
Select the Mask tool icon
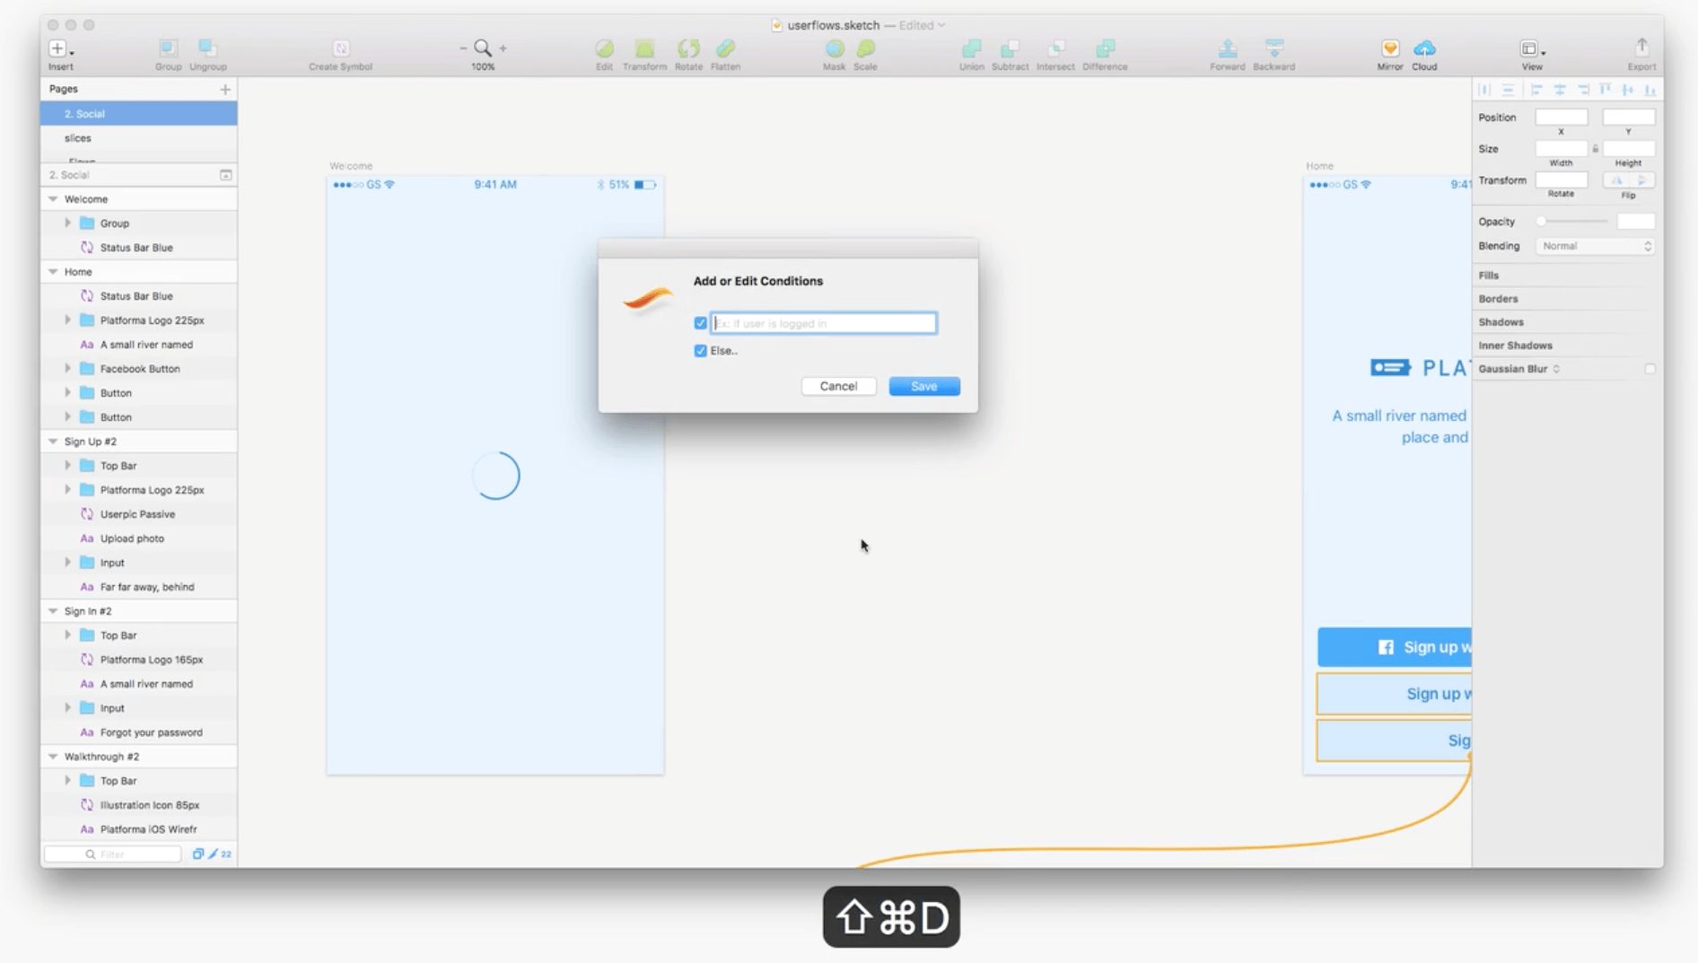pos(834,48)
